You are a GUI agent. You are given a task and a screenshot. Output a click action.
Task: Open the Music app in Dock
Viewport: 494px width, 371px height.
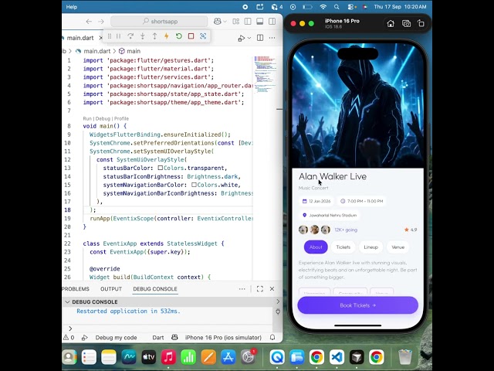(168, 357)
